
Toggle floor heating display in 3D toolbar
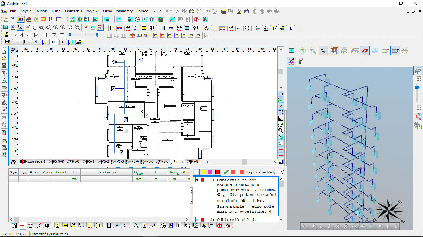pos(365,51)
